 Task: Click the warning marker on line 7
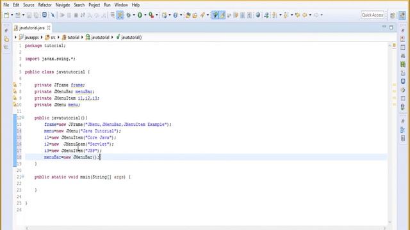pyautogui.click(x=15, y=85)
